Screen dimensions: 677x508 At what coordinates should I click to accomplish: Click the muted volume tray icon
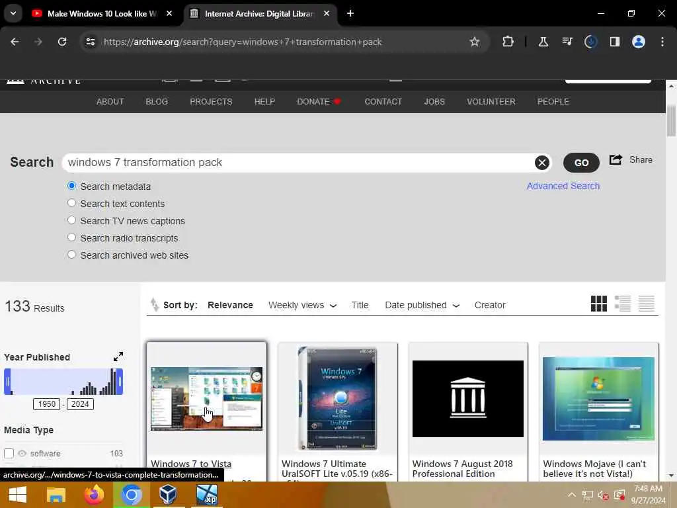point(603,495)
